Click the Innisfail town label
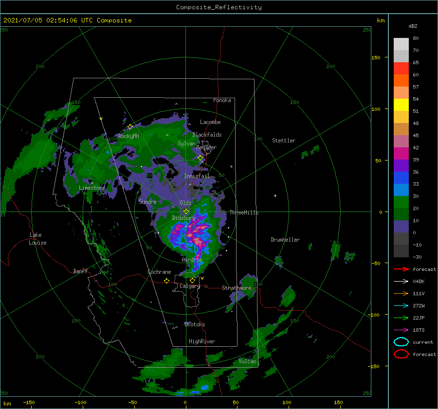 (x=197, y=176)
